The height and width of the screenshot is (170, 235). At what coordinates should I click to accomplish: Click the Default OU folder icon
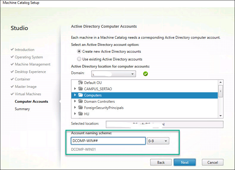point(80,83)
